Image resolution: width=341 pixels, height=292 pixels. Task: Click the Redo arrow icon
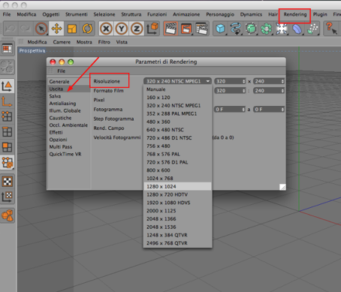pyautogui.click(x=25, y=29)
